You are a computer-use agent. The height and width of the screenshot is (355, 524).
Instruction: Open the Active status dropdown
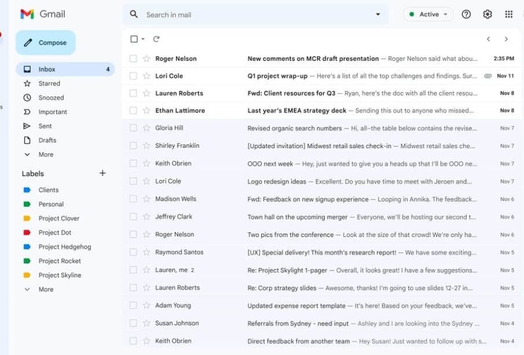pyautogui.click(x=428, y=14)
